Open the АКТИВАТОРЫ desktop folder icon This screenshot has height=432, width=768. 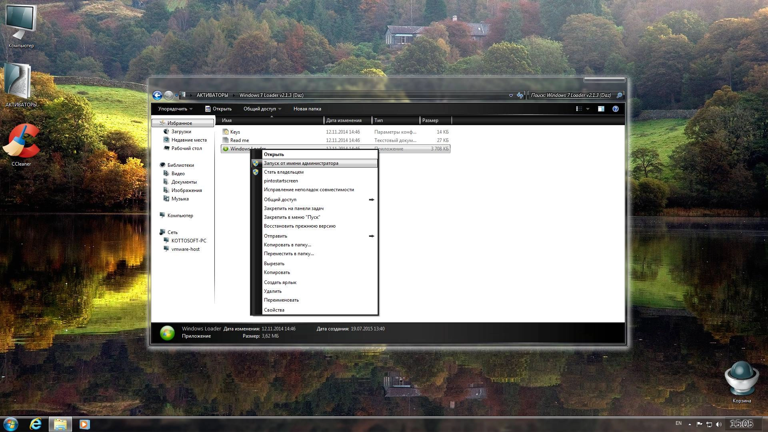[x=21, y=85]
